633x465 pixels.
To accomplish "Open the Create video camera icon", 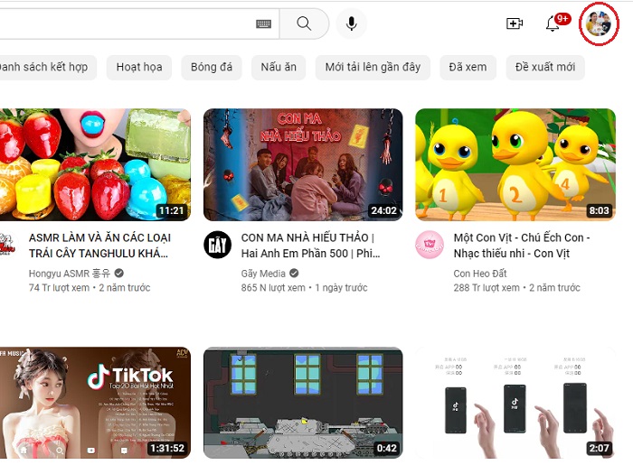I will (515, 23).
